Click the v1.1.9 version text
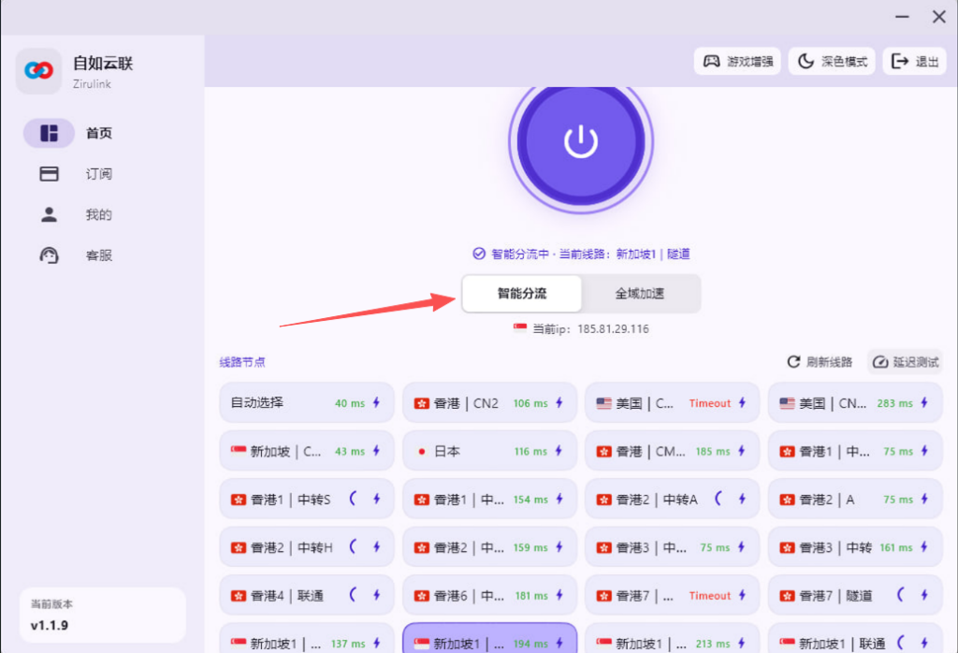Screen dimensions: 958x653 pos(49,625)
